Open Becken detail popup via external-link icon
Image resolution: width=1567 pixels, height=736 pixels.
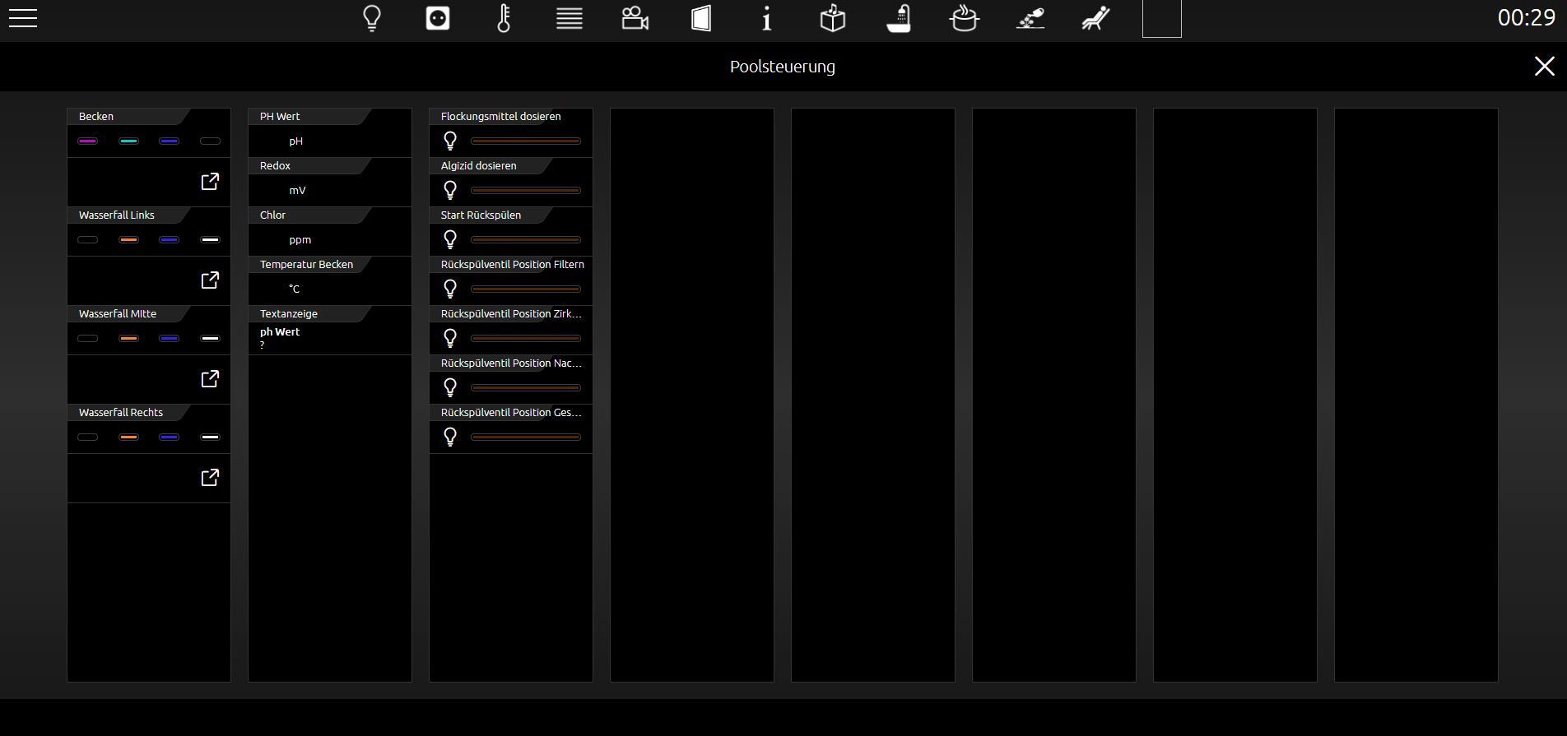211,182
